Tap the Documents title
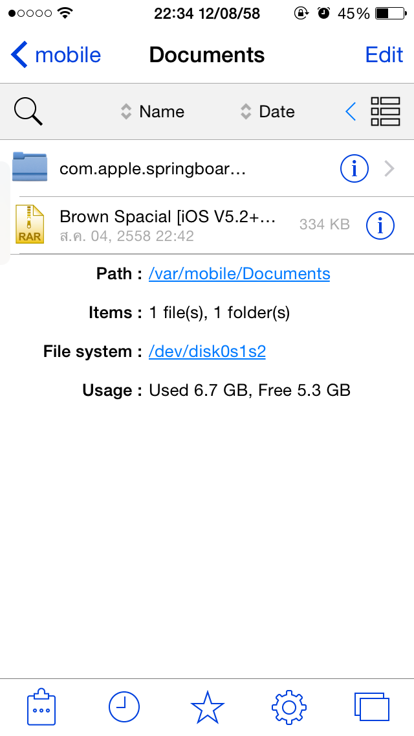This screenshot has width=414, height=736. 207,55
